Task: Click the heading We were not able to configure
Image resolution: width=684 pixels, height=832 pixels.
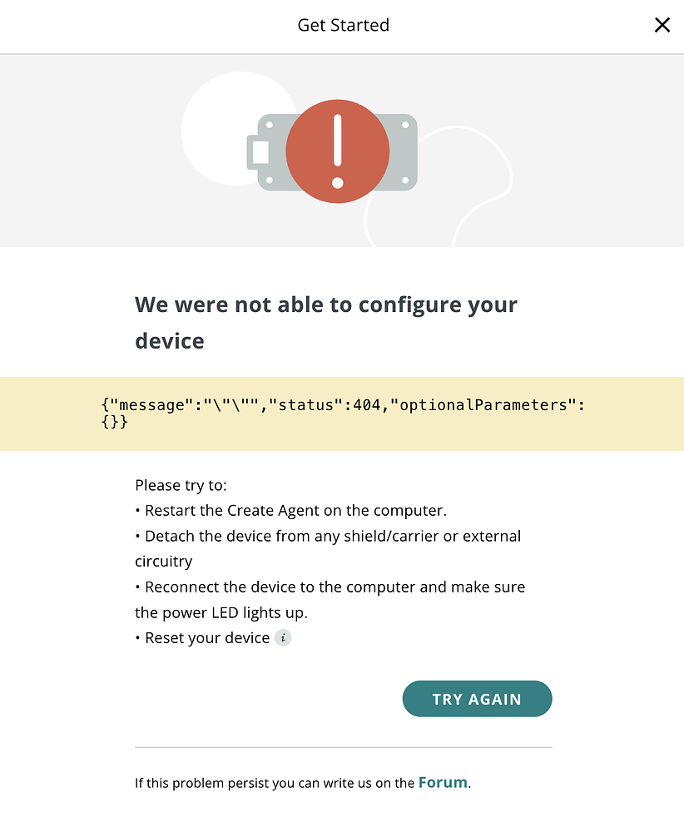Action: click(325, 322)
